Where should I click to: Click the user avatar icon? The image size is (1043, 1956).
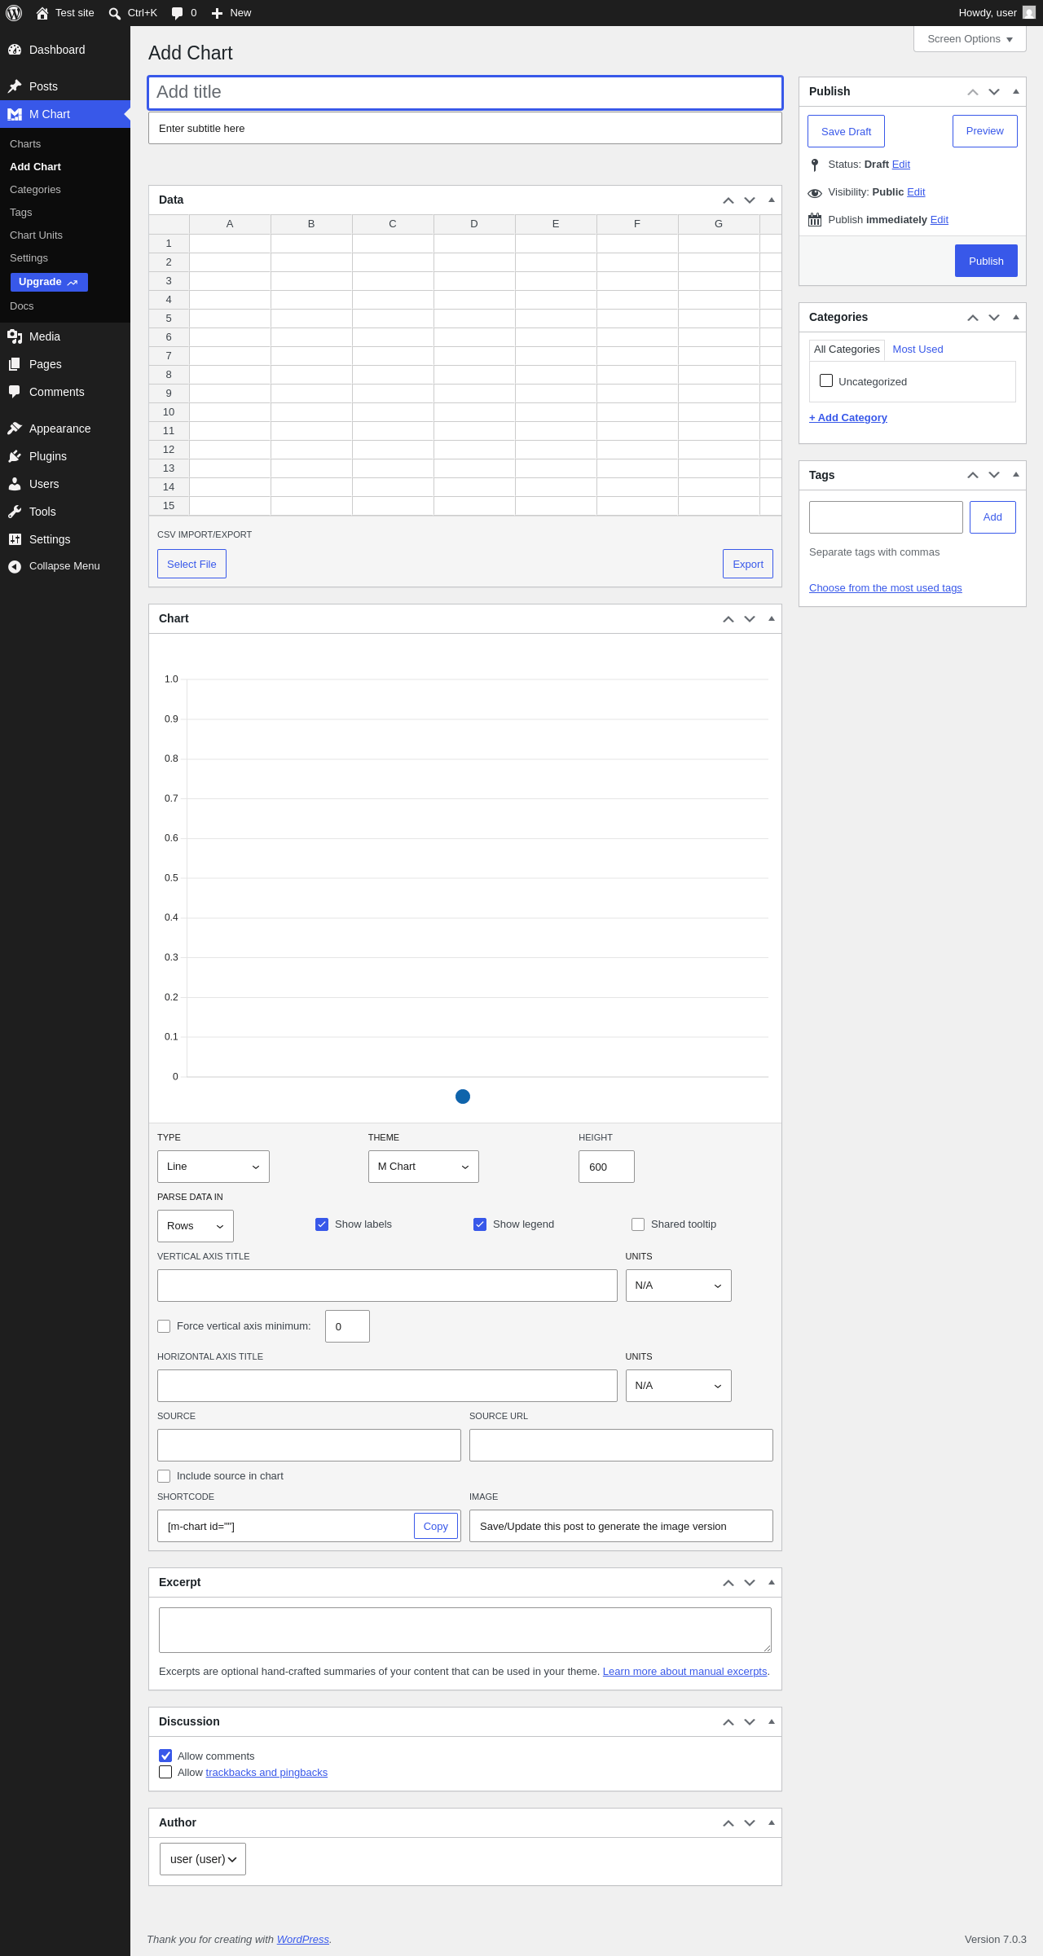tap(1029, 13)
